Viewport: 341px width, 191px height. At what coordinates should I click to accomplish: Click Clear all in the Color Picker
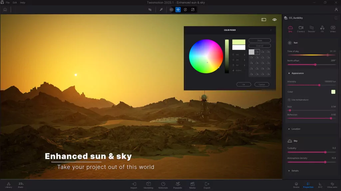(259, 45)
